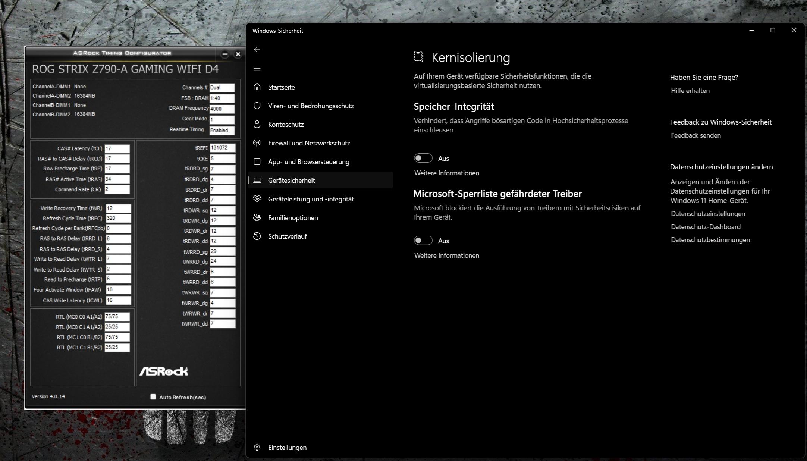
Task: Click the CAS# Latency (tCL) field
Action: click(x=117, y=148)
